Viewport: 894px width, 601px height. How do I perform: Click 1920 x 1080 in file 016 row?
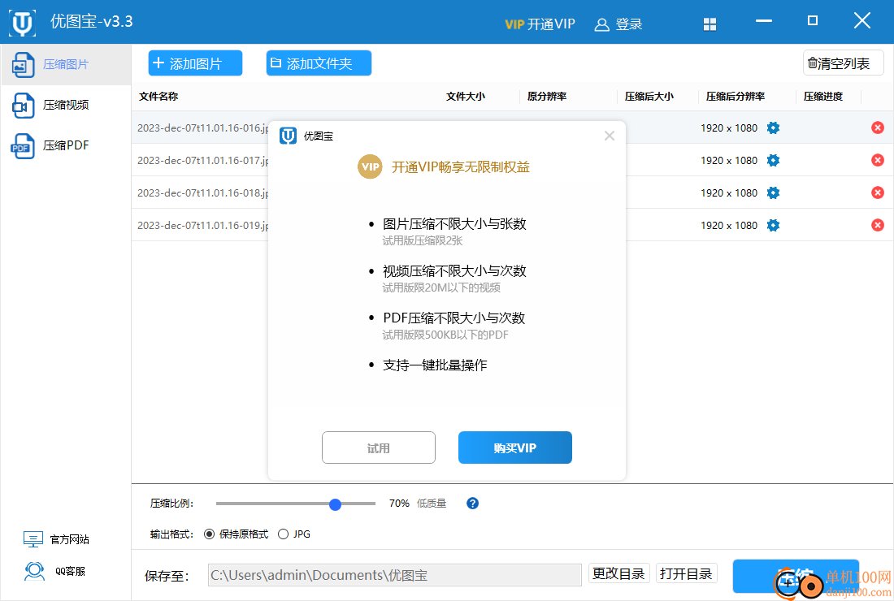point(729,128)
